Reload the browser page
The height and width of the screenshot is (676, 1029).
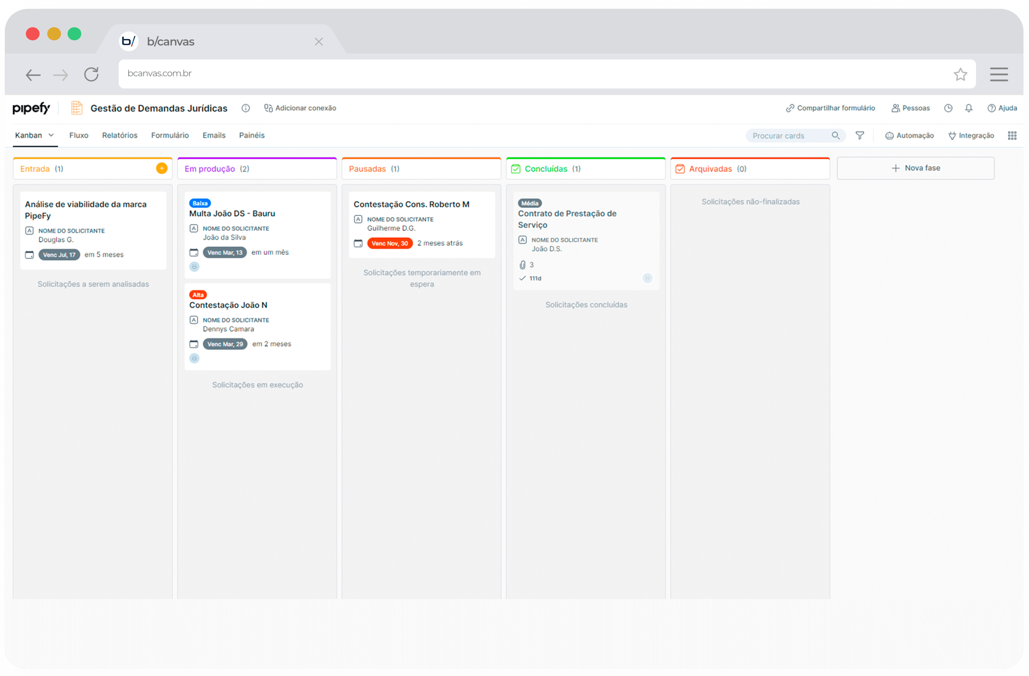click(x=91, y=74)
